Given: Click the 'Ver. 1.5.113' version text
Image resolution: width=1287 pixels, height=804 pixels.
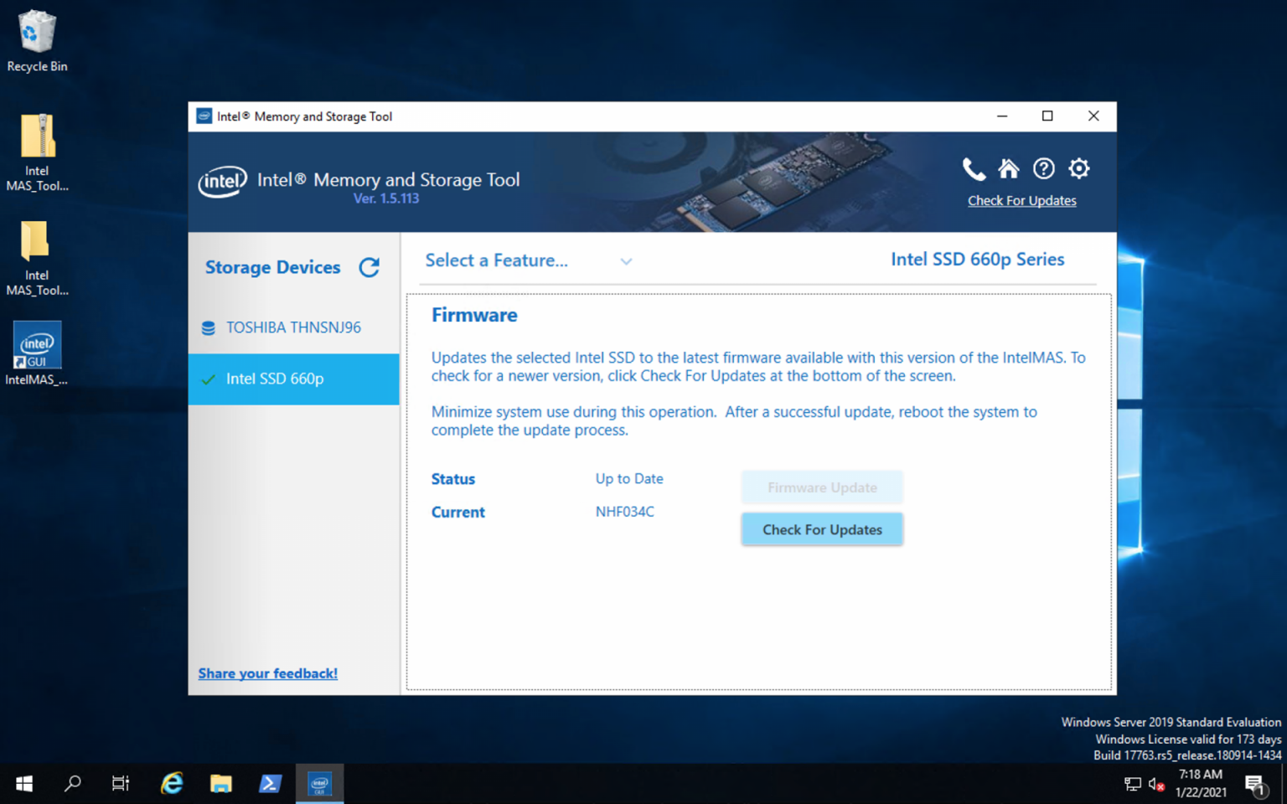Looking at the screenshot, I should coord(386,198).
